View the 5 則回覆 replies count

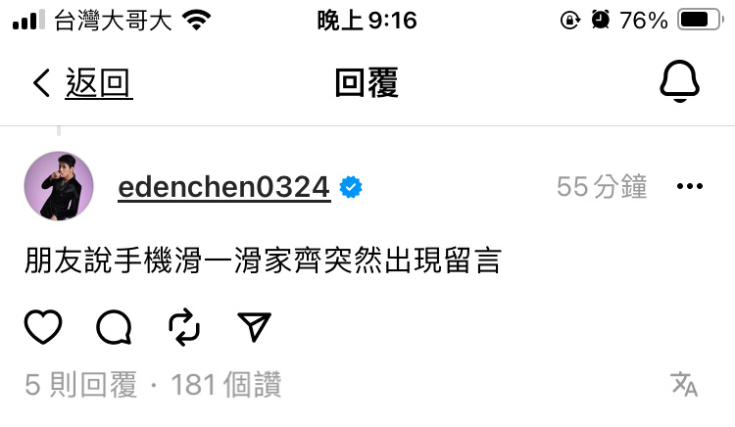(x=81, y=385)
